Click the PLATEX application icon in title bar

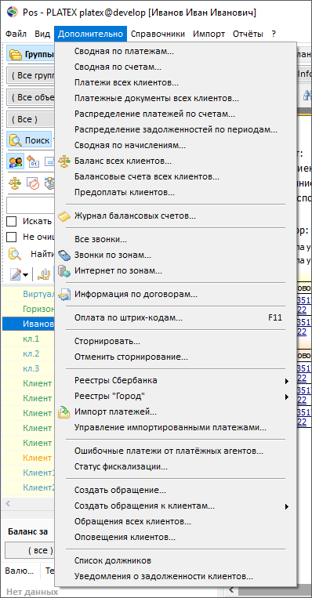click(13, 13)
